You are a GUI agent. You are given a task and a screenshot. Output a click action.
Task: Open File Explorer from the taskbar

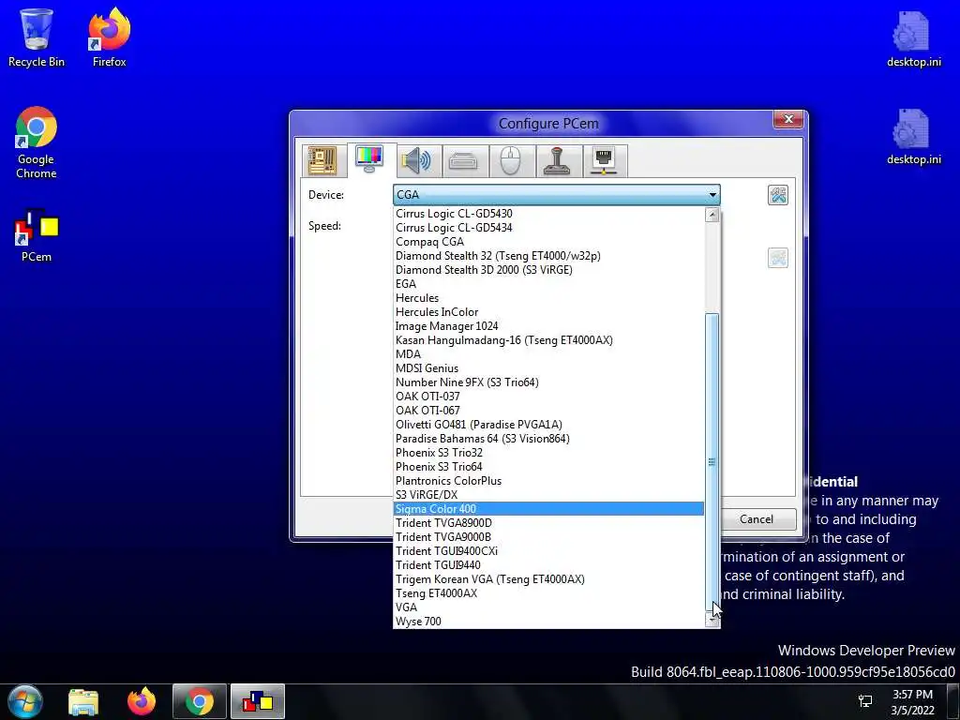point(83,702)
